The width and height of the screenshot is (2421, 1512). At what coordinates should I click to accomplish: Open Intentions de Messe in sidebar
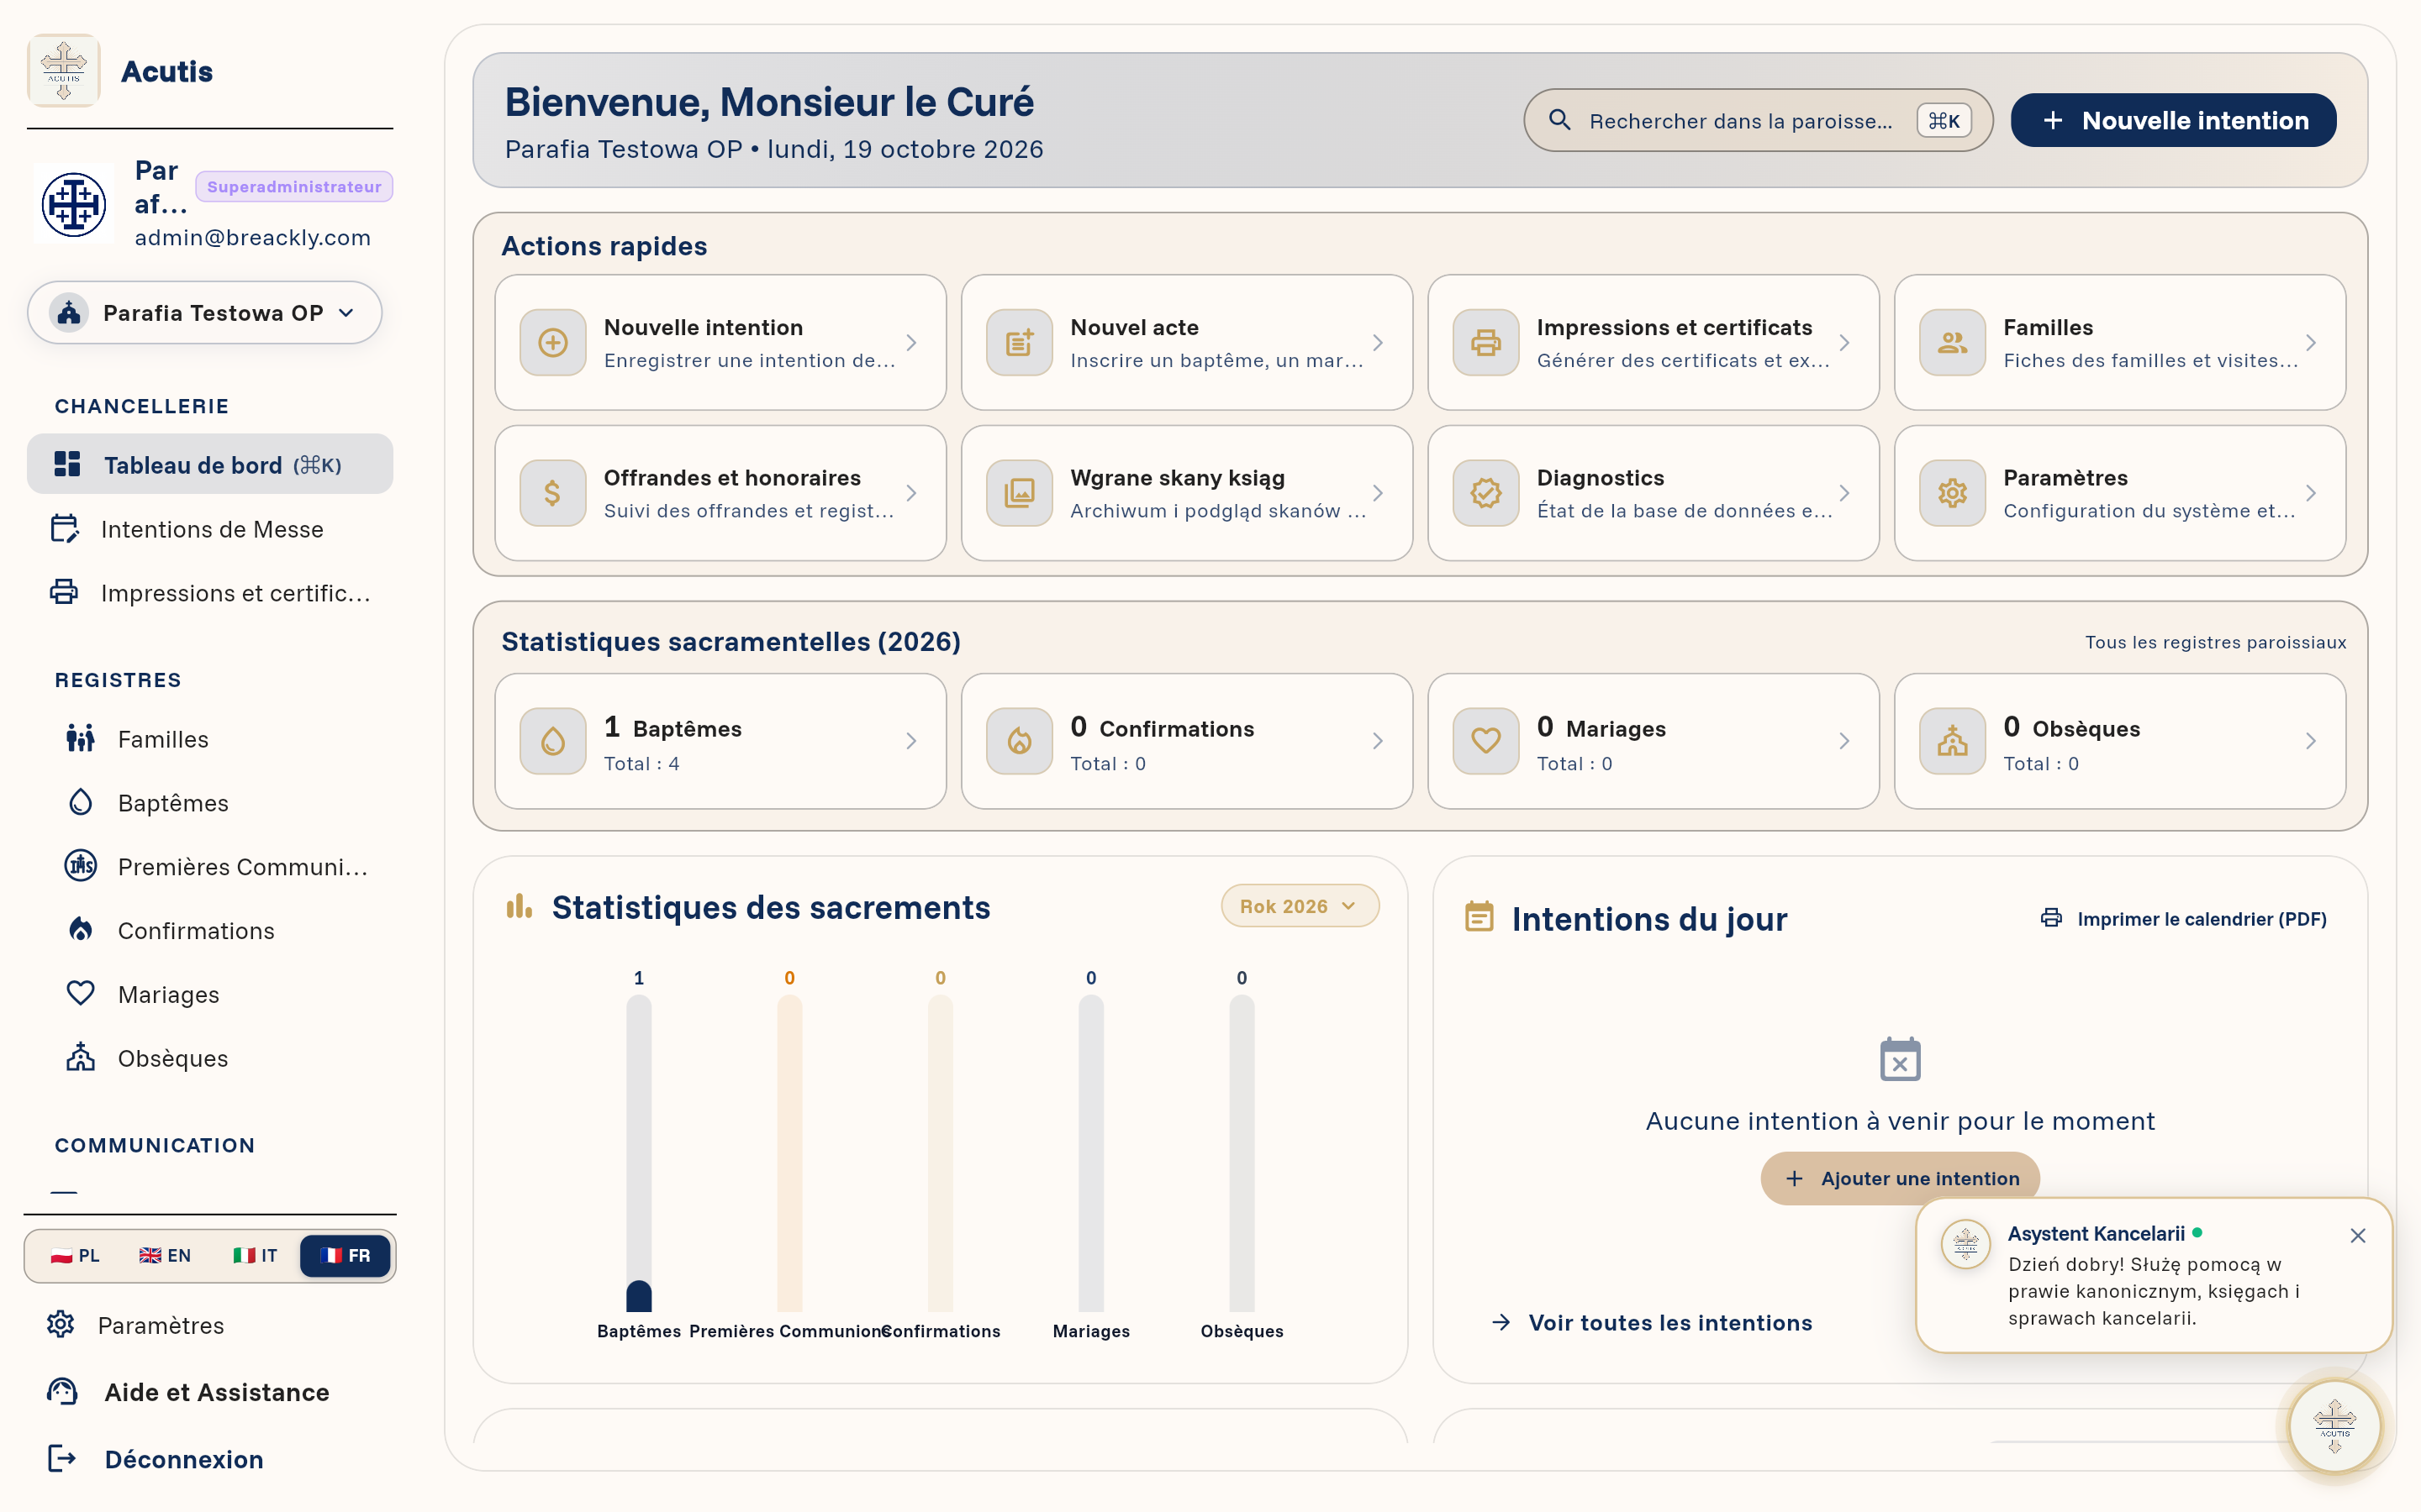click(x=210, y=529)
